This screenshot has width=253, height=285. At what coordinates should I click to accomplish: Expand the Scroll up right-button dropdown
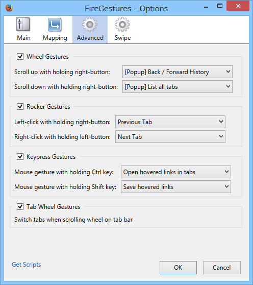tap(178, 72)
